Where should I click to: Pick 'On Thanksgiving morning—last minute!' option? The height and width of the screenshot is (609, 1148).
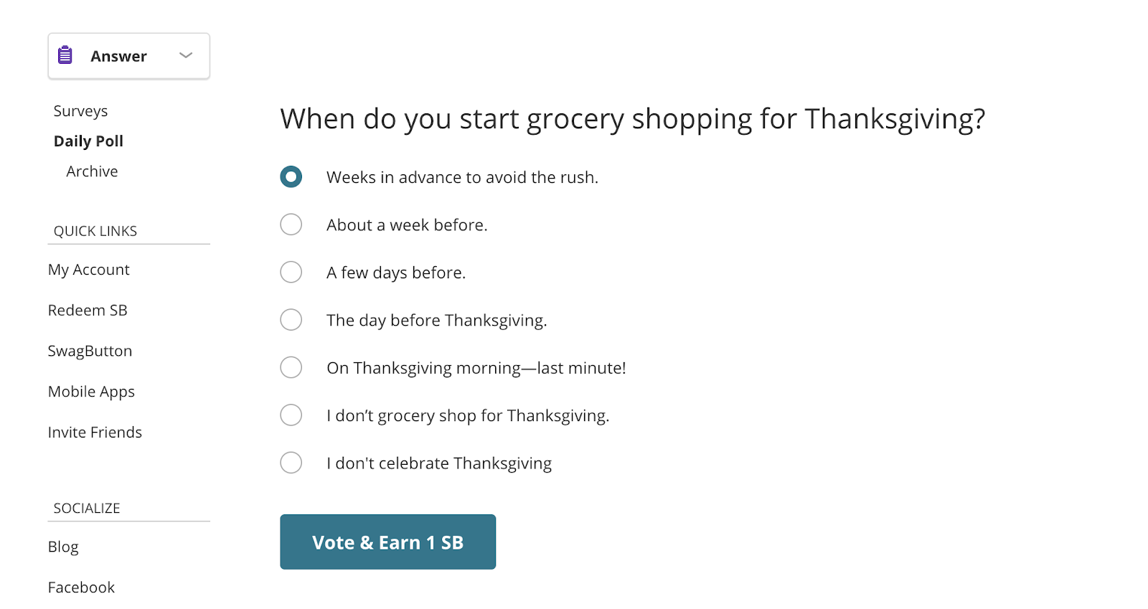(291, 367)
